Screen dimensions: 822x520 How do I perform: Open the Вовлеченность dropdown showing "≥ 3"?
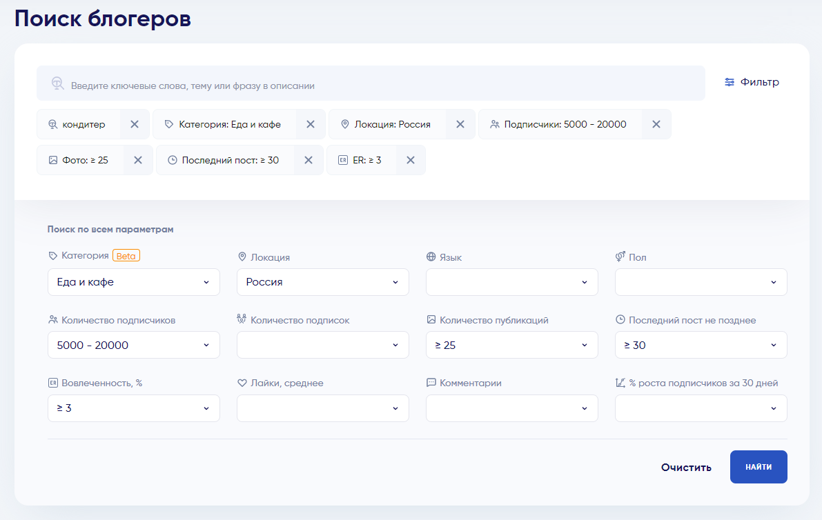click(x=134, y=408)
